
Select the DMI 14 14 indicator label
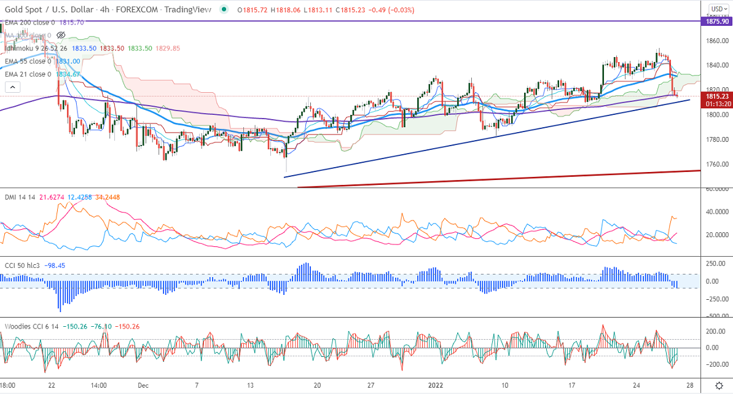(20, 197)
